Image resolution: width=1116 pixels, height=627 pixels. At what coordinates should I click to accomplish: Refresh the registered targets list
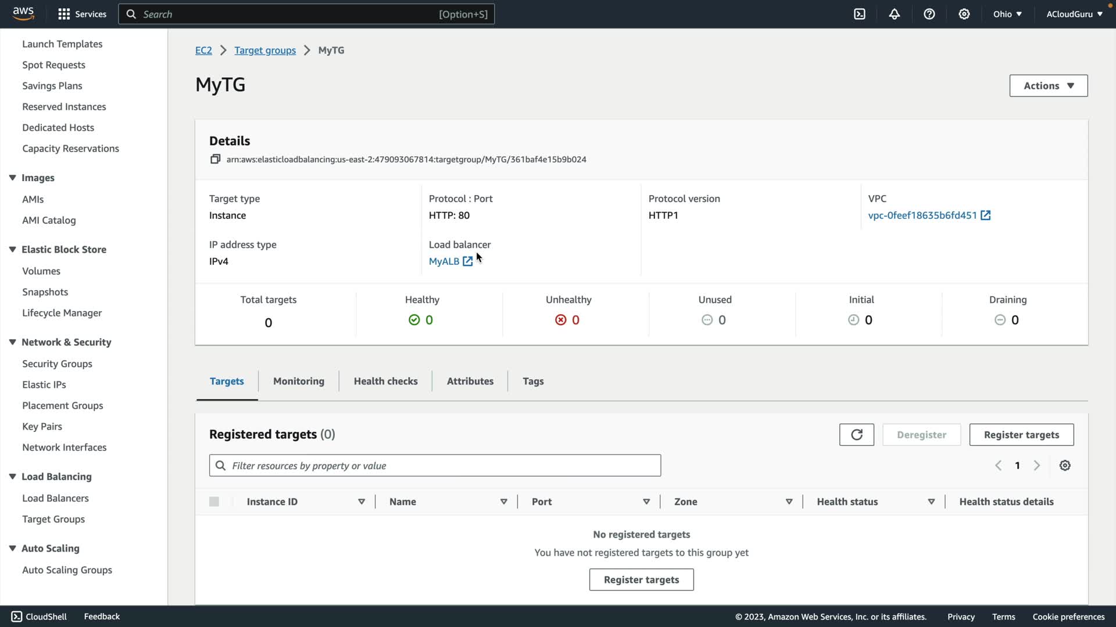(x=856, y=435)
